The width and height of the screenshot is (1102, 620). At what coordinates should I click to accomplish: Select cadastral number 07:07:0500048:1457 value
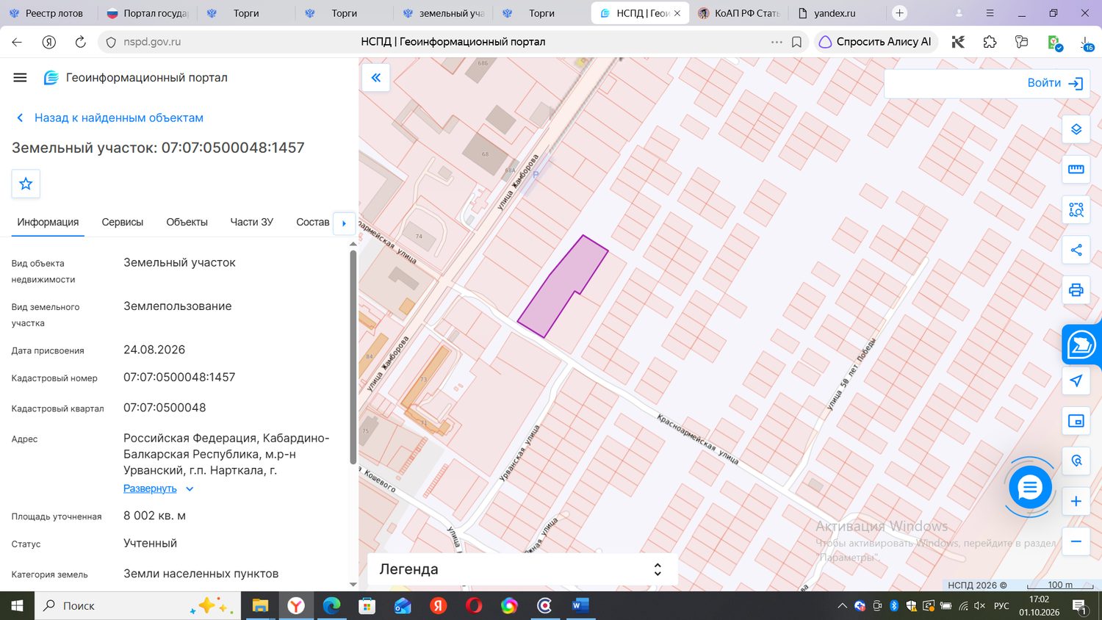179,377
